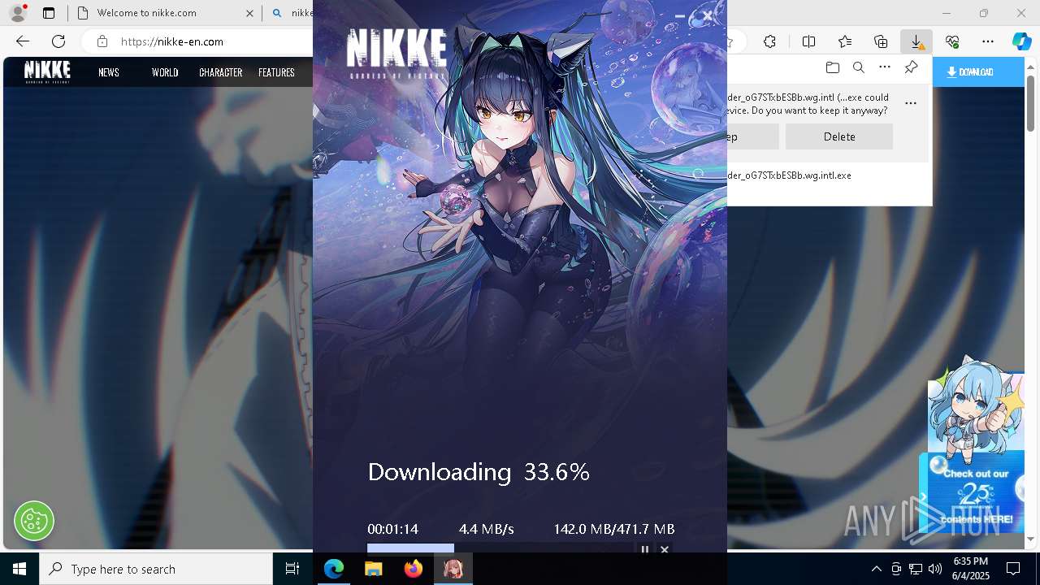Minimize the NIKKE launcher window
1040x585 pixels.
point(680,15)
